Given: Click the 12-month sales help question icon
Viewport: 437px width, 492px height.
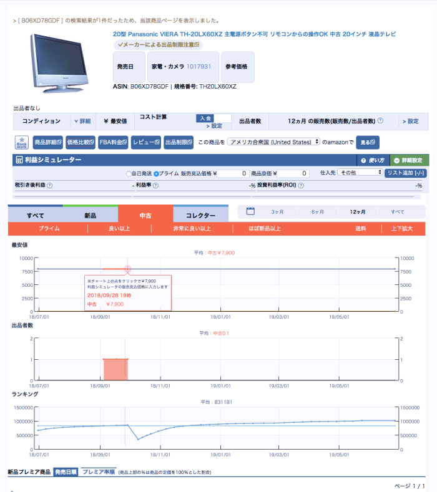Looking at the screenshot, I should (380, 121).
